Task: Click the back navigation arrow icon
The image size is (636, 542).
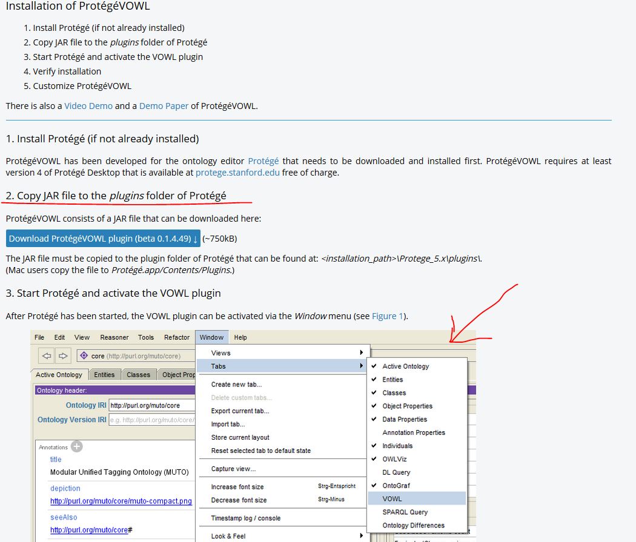Action: [x=47, y=355]
